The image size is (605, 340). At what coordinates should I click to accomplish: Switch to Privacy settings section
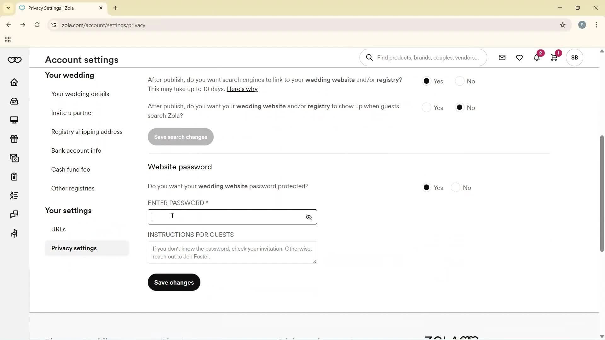[x=74, y=248]
